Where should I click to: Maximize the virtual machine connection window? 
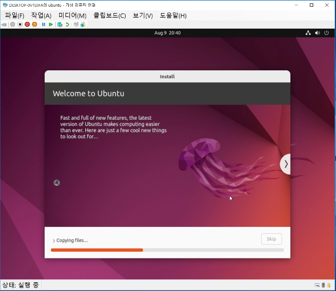point(312,5)
